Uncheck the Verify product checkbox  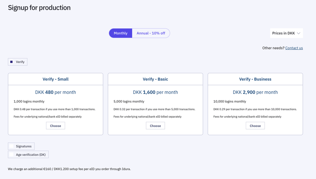(11, 62)
